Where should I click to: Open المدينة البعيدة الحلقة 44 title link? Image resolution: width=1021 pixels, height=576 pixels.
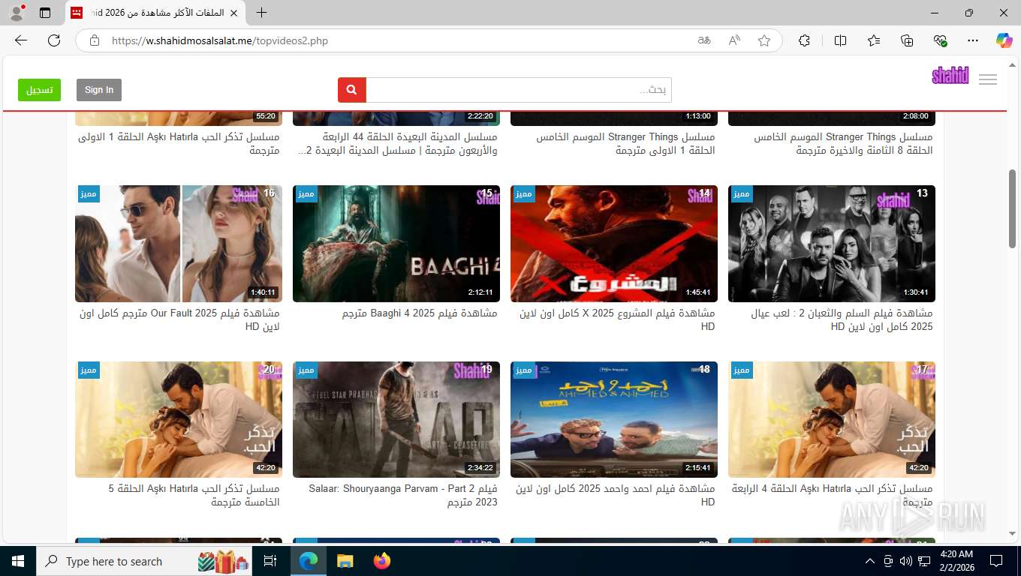[x=398, y=143]
